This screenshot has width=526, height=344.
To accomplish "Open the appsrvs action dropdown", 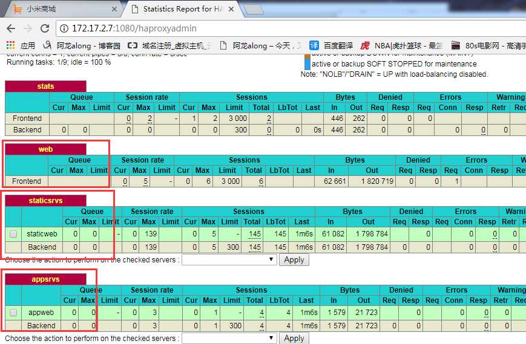I will click(229, 339).
